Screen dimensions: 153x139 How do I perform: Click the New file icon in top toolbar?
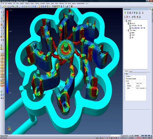pos(3,6)
